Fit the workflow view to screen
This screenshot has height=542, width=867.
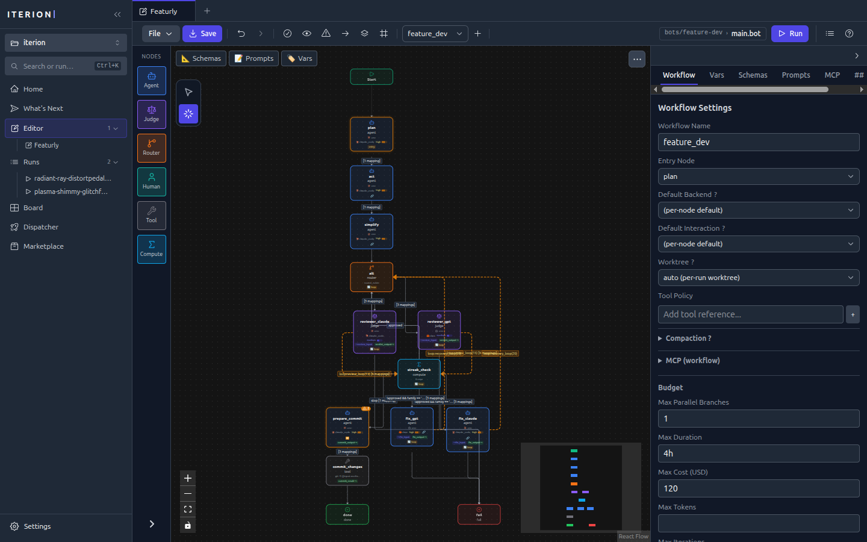tap(188, 509)
